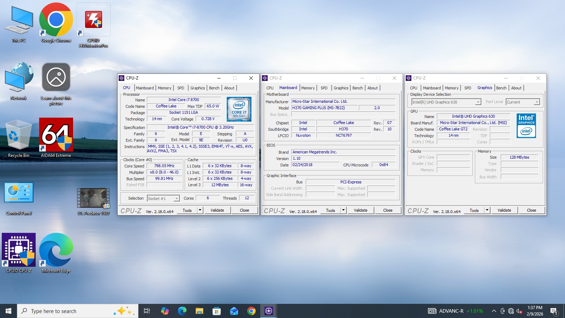This screenshot has height=318, width=565.
Task: Open the SPD tab in the Mainboard CPU-Z window
Action: pos(324,88)
